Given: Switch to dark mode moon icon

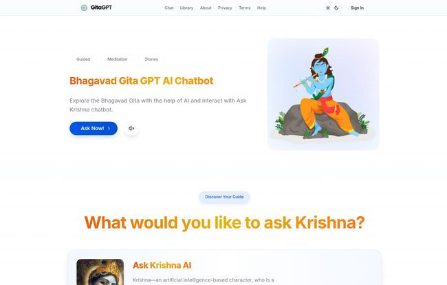Looking at the screenshot, I should tap(336, 8).
